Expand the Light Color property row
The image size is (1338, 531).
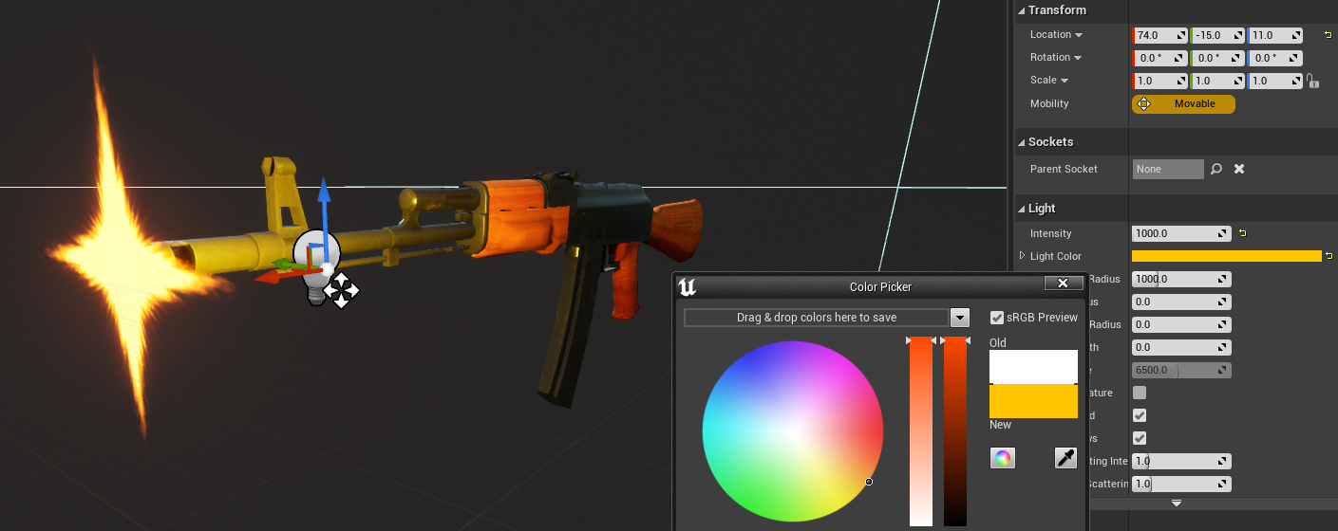pos(1023,256)
